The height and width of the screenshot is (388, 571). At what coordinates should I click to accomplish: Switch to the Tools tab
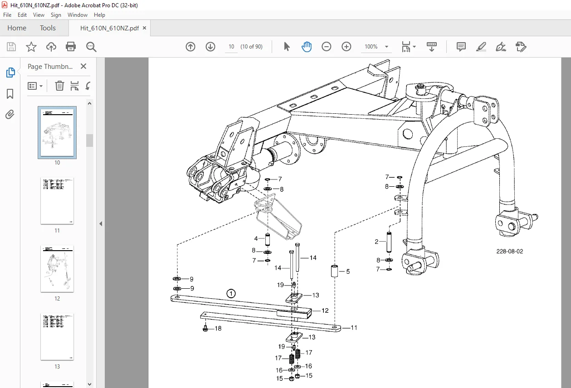[48, 28]
